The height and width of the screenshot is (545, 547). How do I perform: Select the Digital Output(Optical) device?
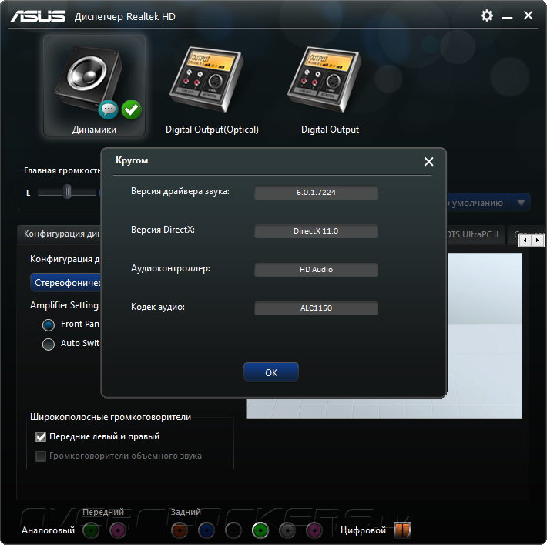(212, 89)
